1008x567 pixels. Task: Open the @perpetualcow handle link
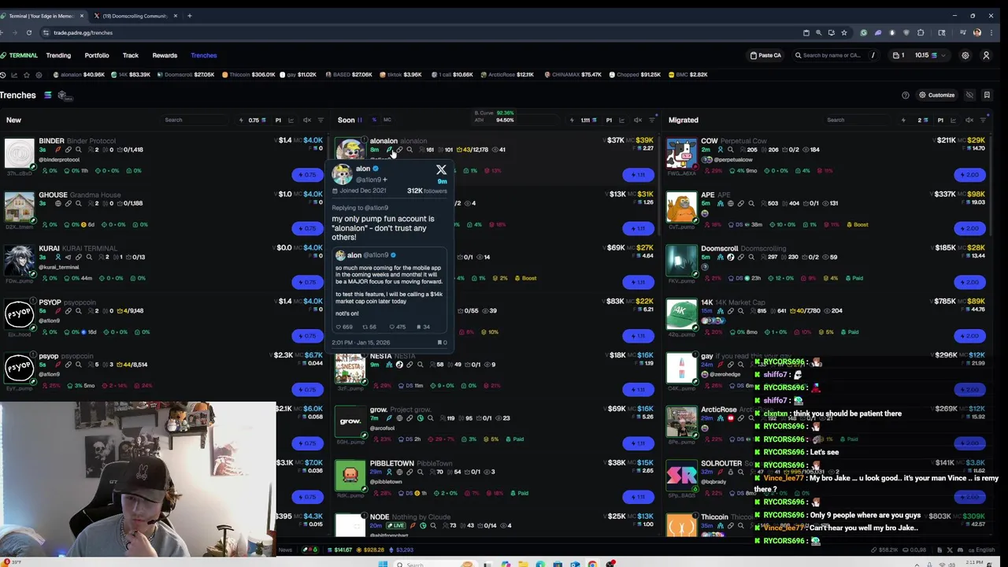[x=732, y=160]
